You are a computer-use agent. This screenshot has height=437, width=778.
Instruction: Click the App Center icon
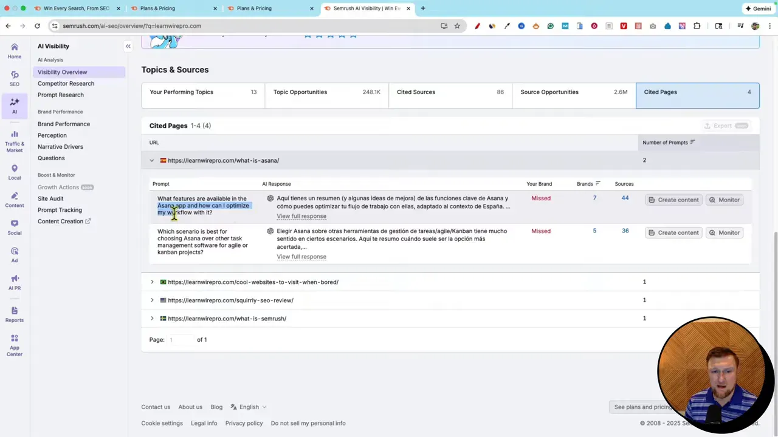[x=15, y=346]
